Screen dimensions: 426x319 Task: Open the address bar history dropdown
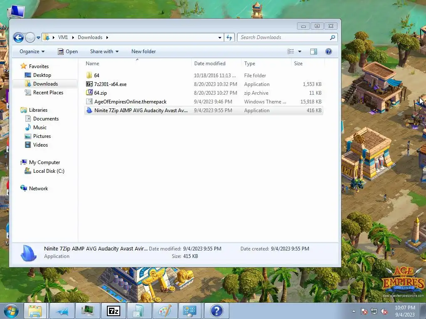point(220,38)
